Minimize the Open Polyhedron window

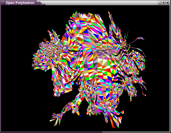(x=159, y=3)
